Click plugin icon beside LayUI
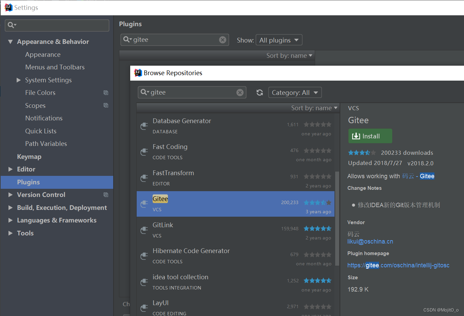Screen dimensions: 464x316 click(x=144, y=308)
